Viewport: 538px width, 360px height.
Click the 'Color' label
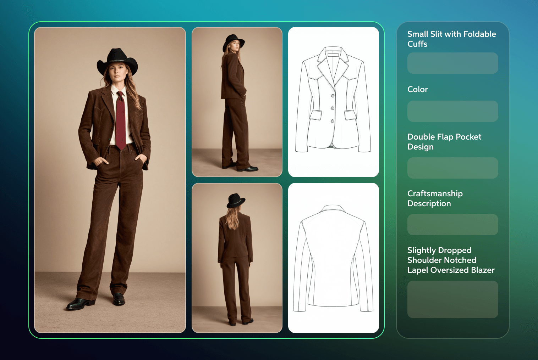(418, 89)
